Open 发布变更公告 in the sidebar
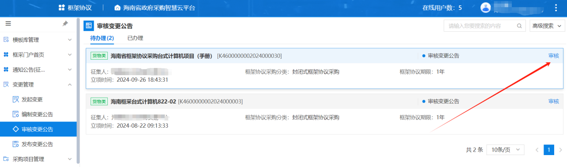567x167 pixels. [x=38, y=144]
